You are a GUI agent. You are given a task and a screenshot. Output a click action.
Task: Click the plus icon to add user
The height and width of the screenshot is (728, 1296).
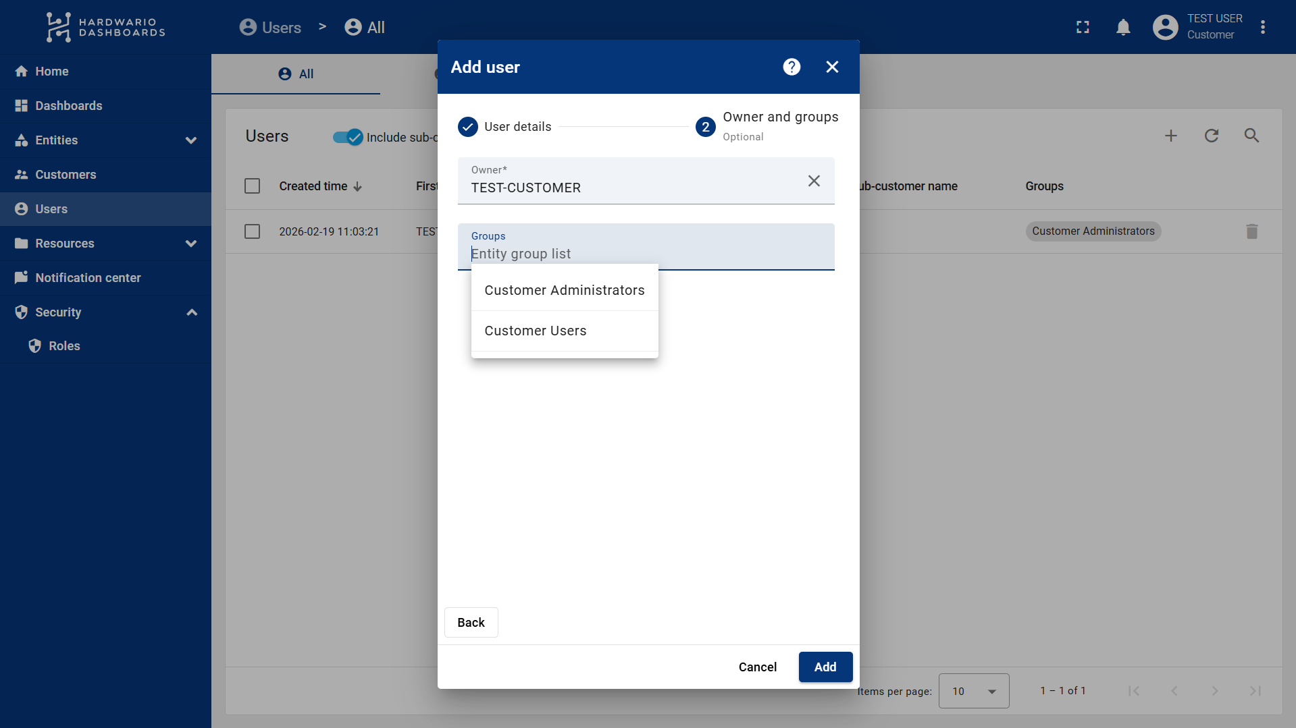coord(1171,136)
